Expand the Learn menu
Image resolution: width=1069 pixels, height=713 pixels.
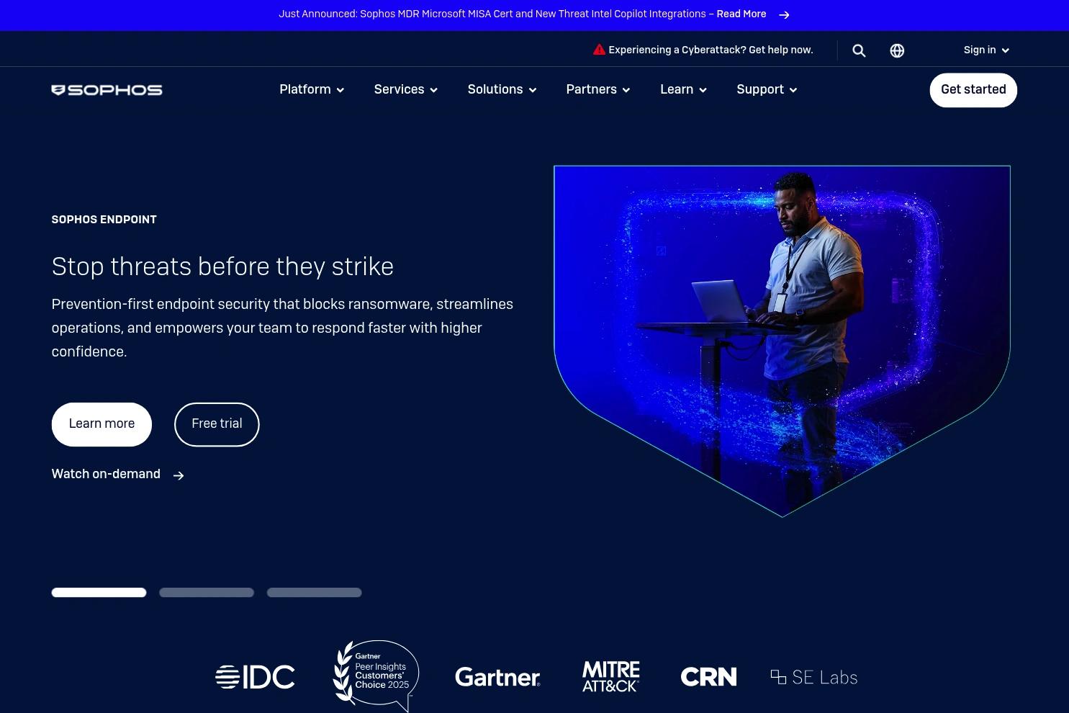[x=683, y=90]
